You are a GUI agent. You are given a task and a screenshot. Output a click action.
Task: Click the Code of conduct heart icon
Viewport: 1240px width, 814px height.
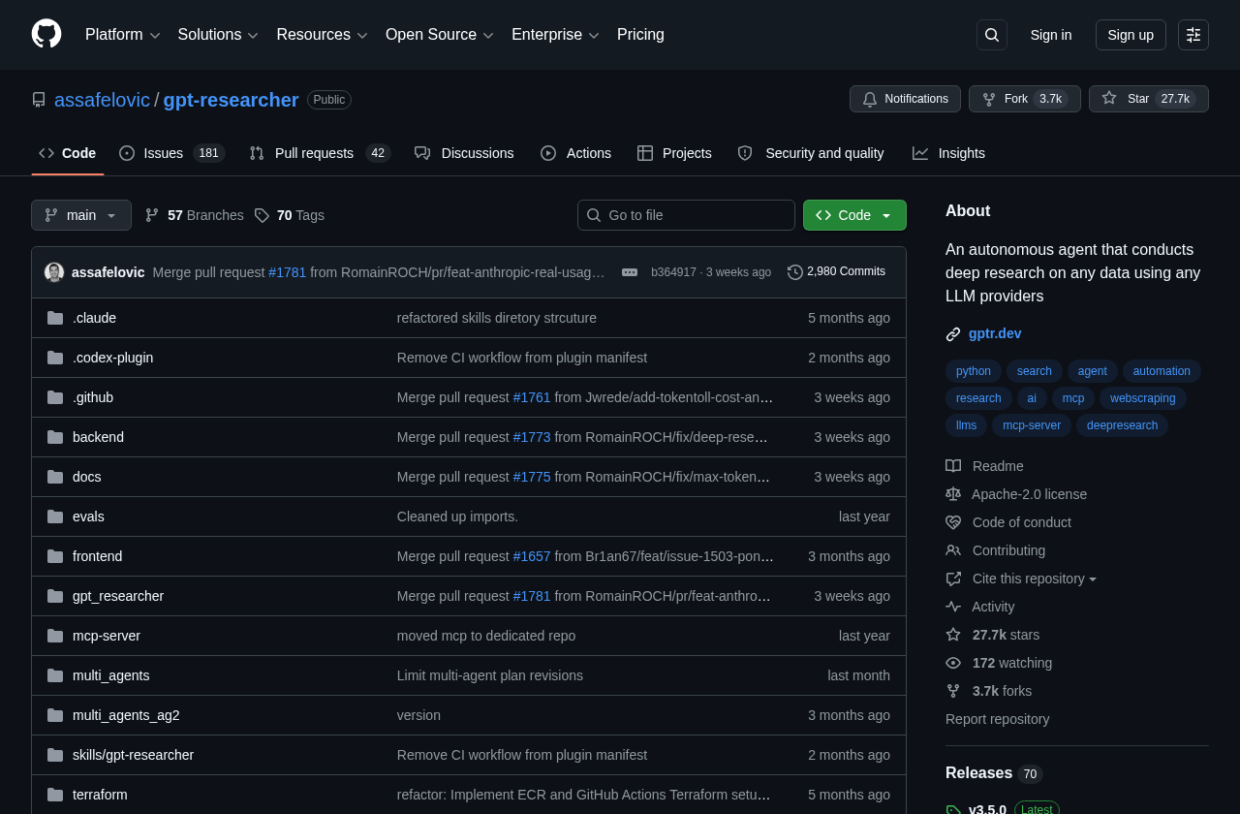(x=953, y=522)
